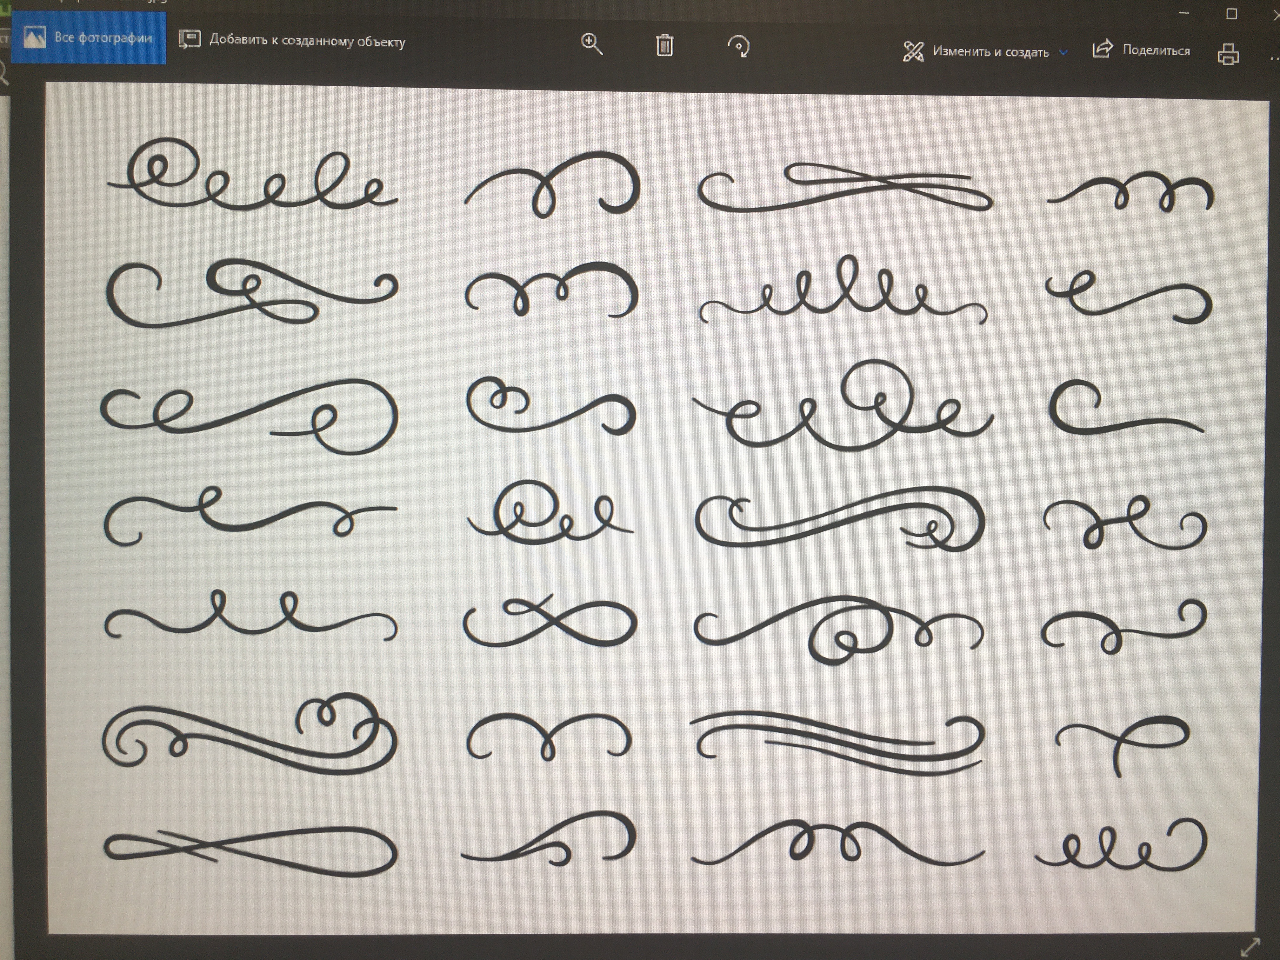Go back to Все фотографии
This screenshot has width=1280, height=960.
click(x=89, y=38)
